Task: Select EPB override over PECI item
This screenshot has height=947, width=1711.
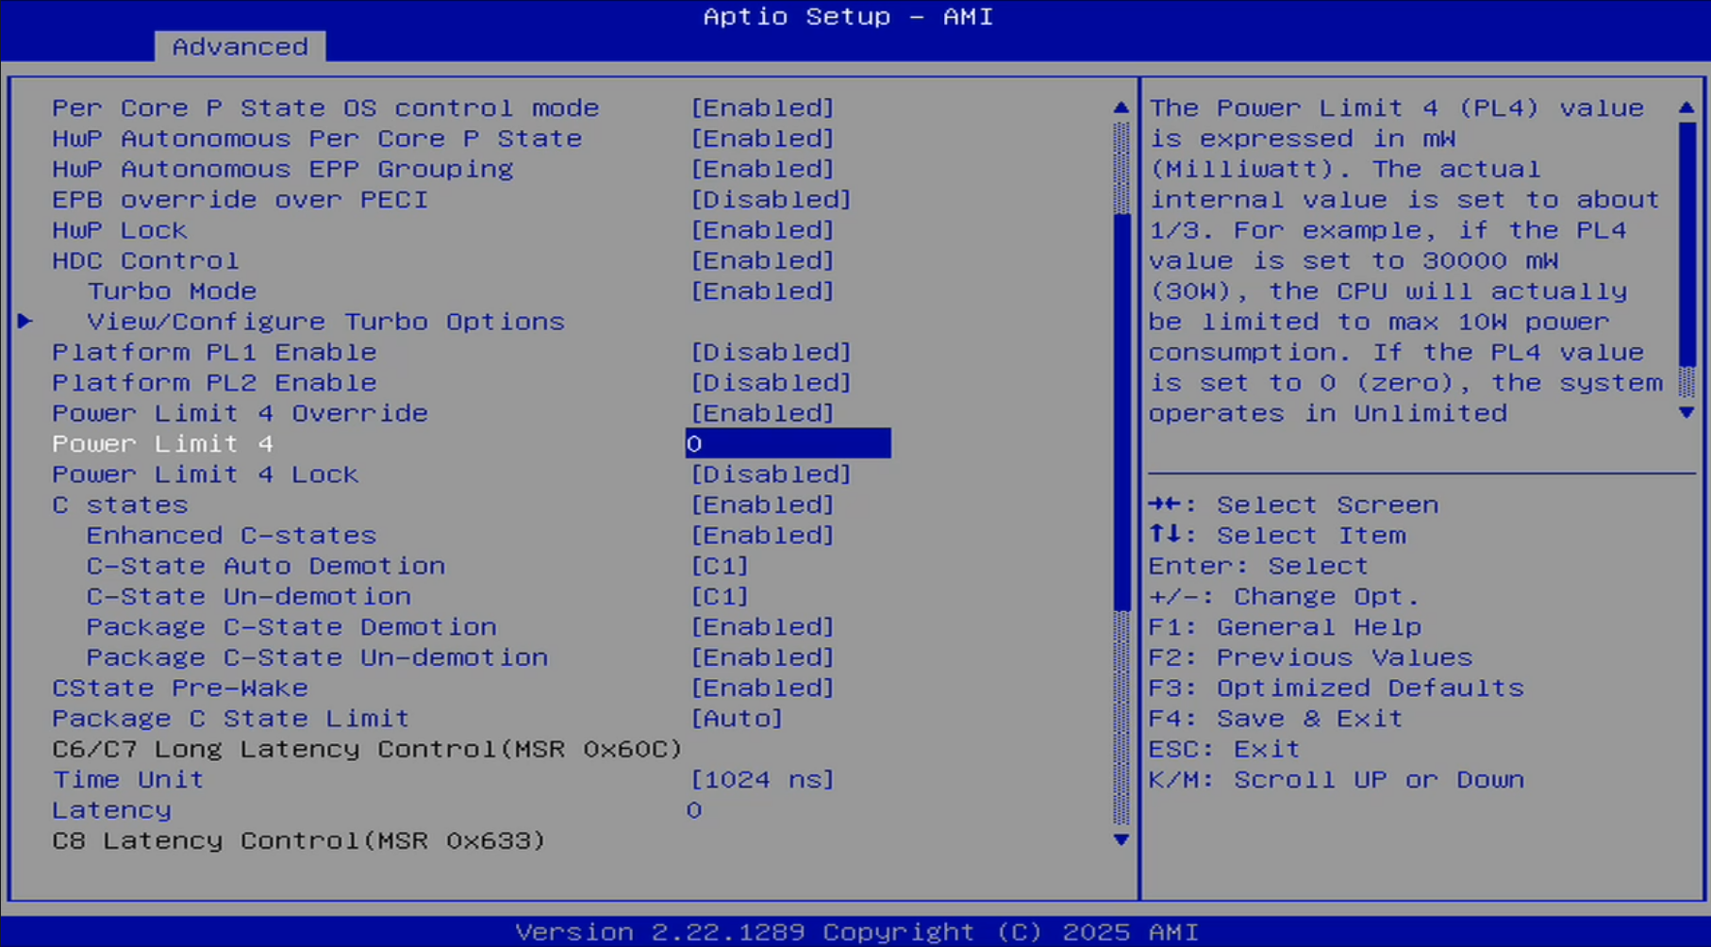Action: pos(240,200)
